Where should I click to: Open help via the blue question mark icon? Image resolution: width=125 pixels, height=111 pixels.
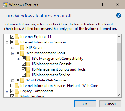pos(119,15)
